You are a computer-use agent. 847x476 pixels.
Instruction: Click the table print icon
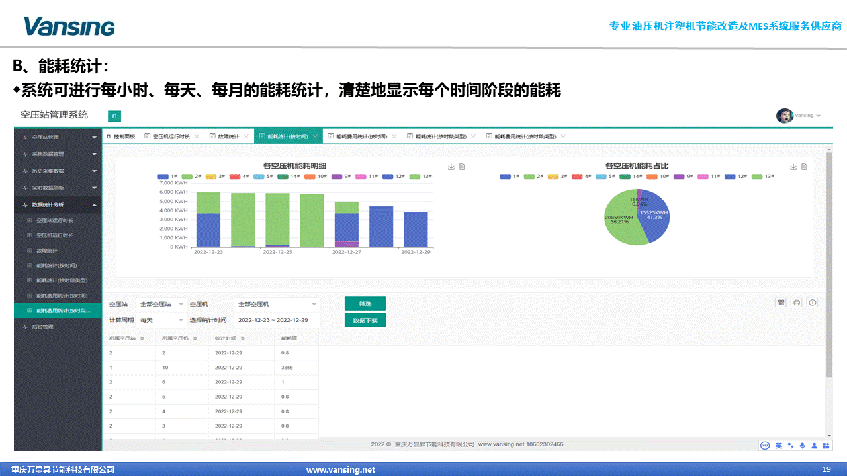click(797, 303)
